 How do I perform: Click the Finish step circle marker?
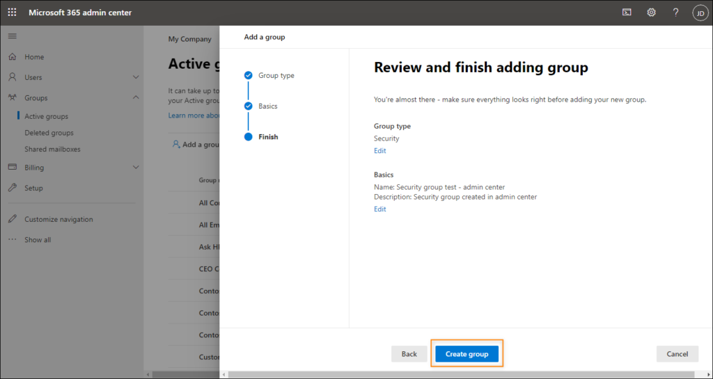[x=249, y=136]
